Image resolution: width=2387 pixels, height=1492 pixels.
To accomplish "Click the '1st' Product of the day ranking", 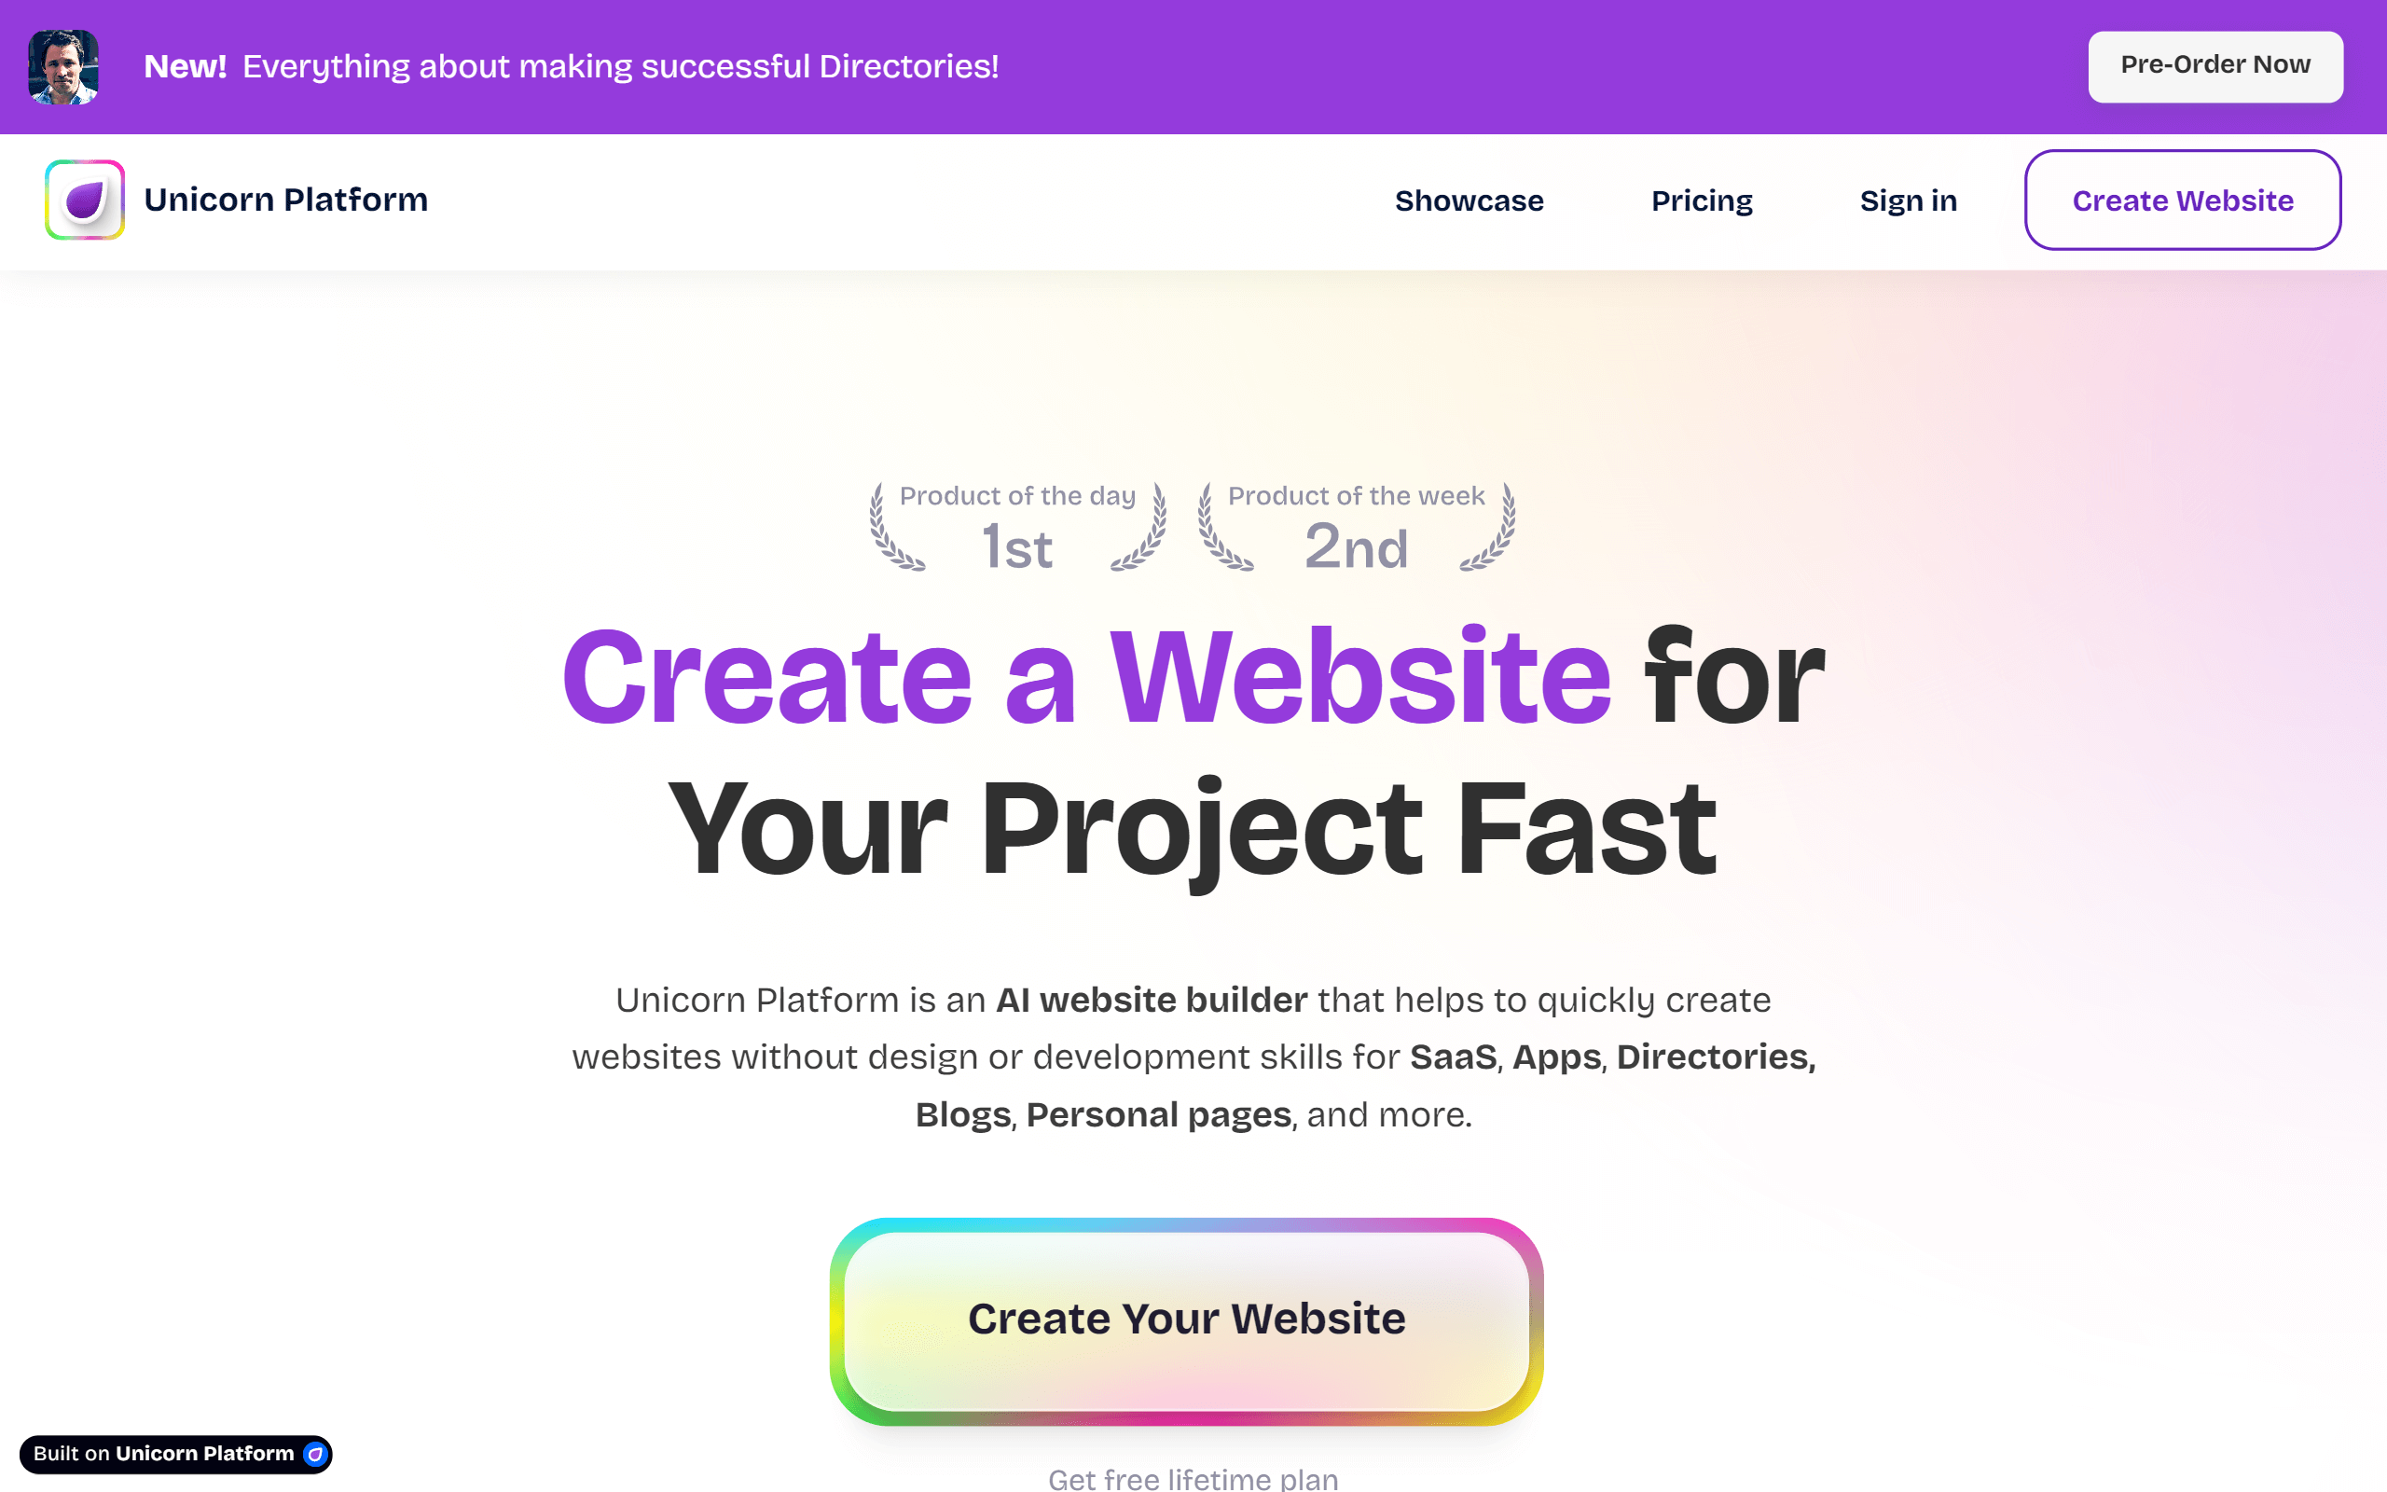I will pyautogui.click(x=1015, y=546).
